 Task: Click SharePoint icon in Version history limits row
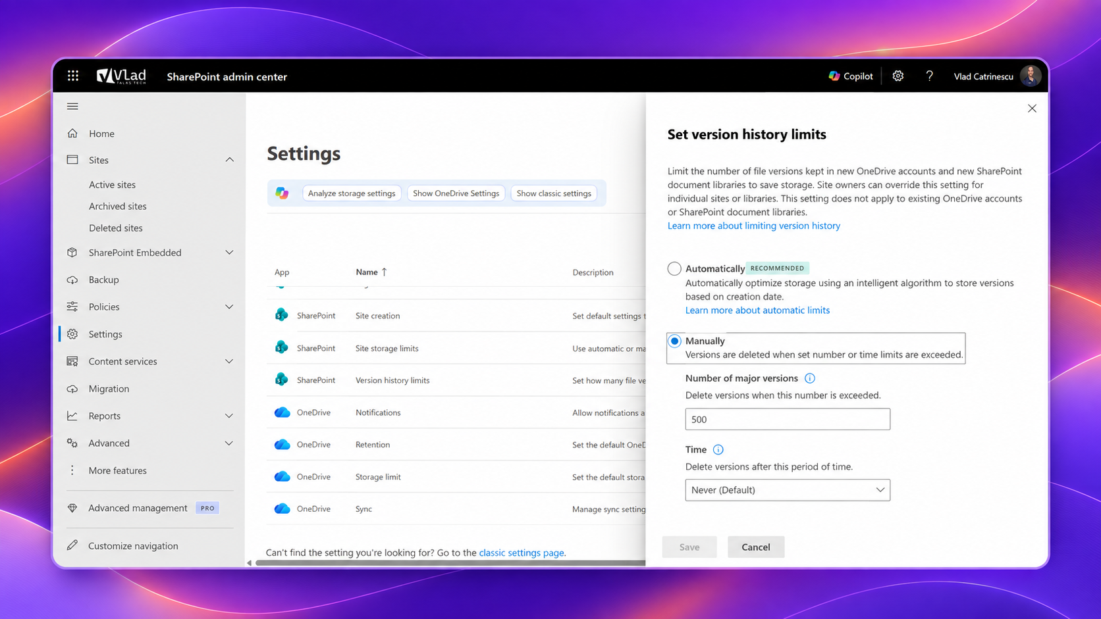(x=282, y=380)
